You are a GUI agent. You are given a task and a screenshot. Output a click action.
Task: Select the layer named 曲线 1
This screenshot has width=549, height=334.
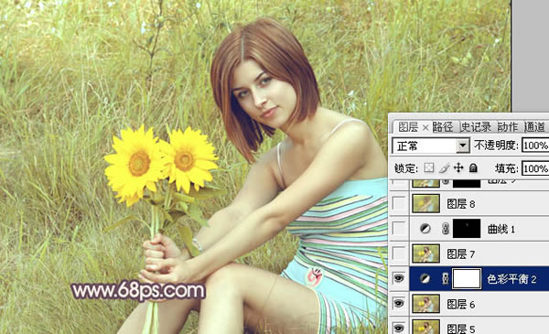pyautogui.click(x=501, y=230)
